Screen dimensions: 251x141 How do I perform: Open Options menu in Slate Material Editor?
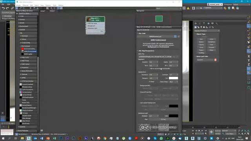(48, 5)
